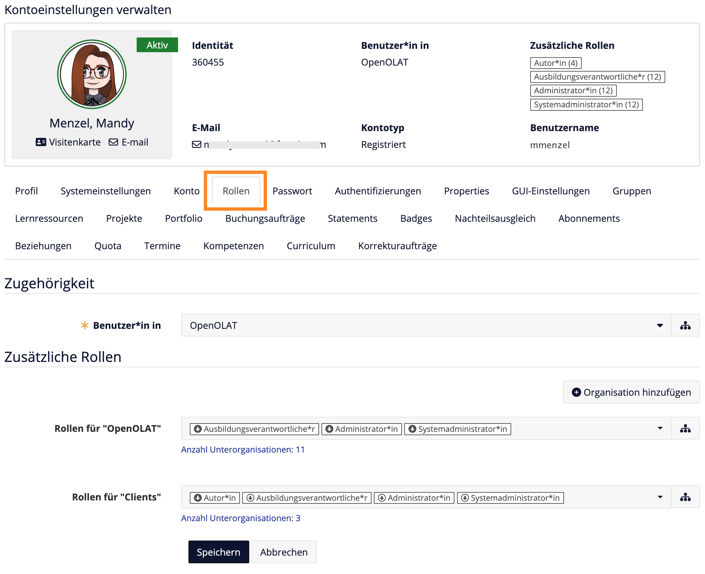Open the Abonnements tab
The width and height of the screenshot is (705, 574).
[x=589, y=218]
